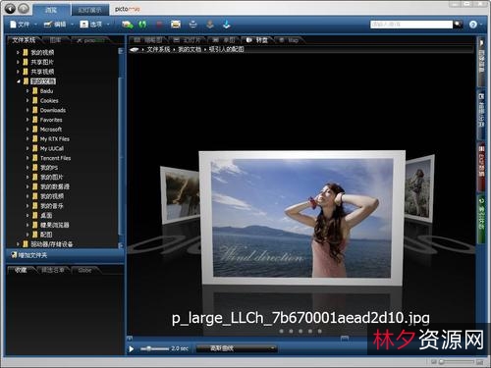Click the grey download arrow icon
The image size is (491, 368).
coord(210,25)
